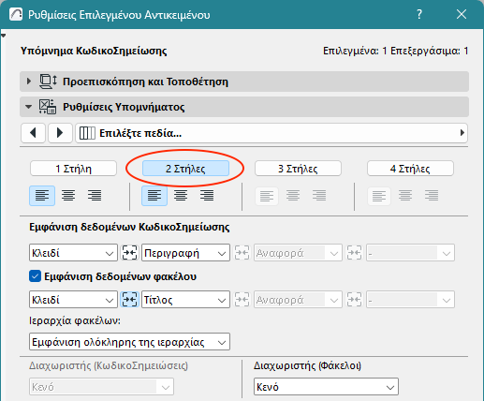The width and height of the screenshot is (484, 401).
Task: Click the Ιεραρχία φακέλων label
Action: click(75, 320)
